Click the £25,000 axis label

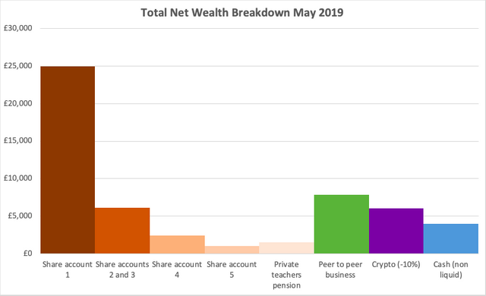pos(17,65)
